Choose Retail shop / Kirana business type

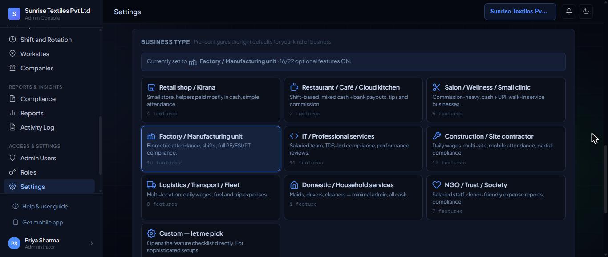211,100
